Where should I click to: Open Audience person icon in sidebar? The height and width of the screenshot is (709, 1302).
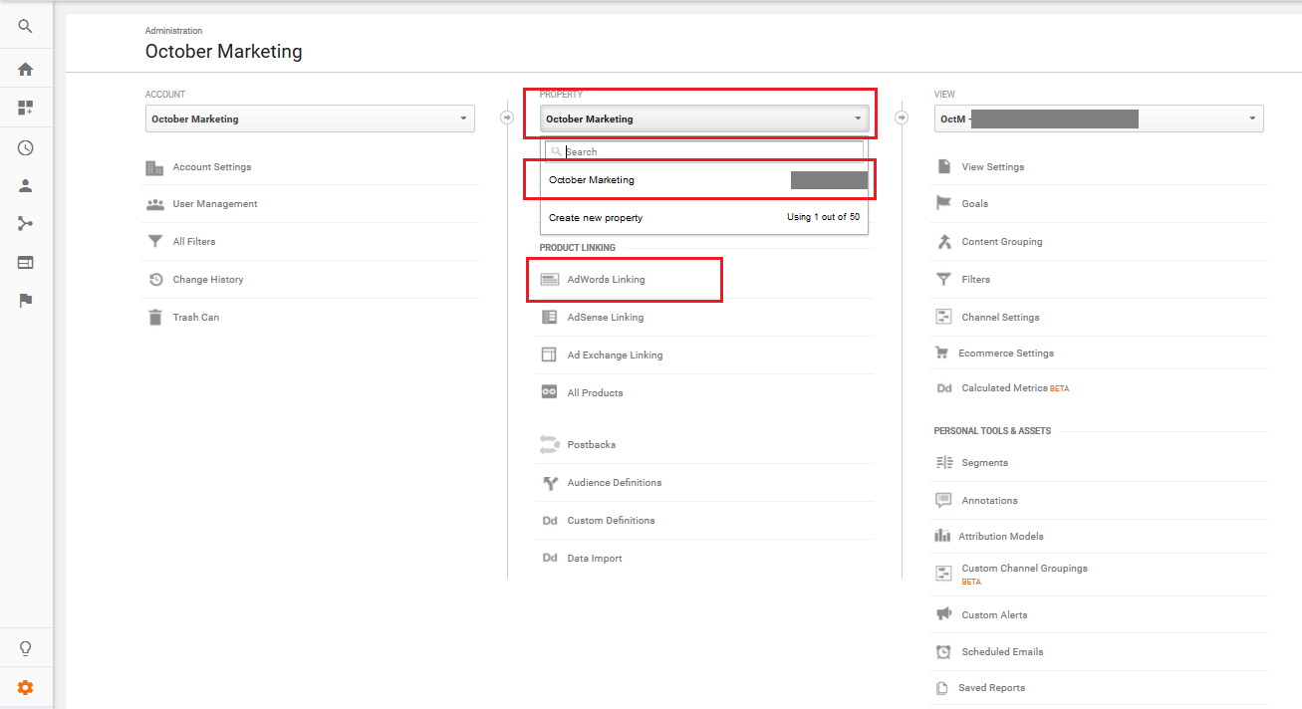25,185
